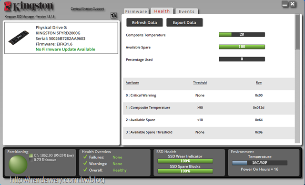Click the C: partition green legend square
This screenshot has height=185, width=305.
pos(30,156)
